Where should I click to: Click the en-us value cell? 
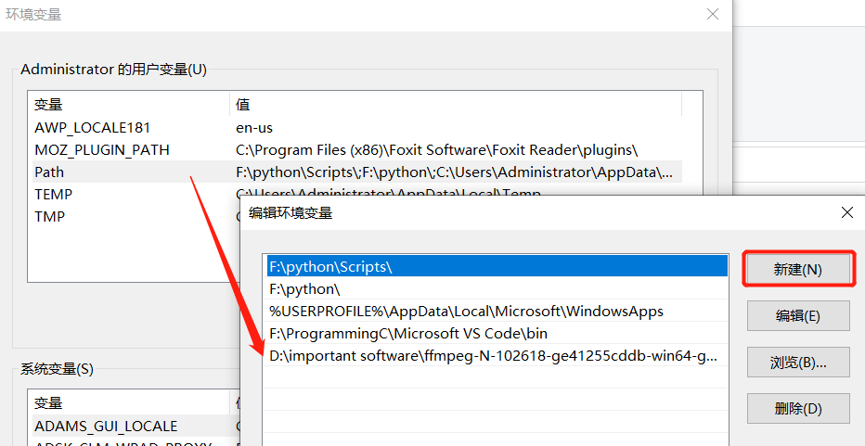pos(254,127)
